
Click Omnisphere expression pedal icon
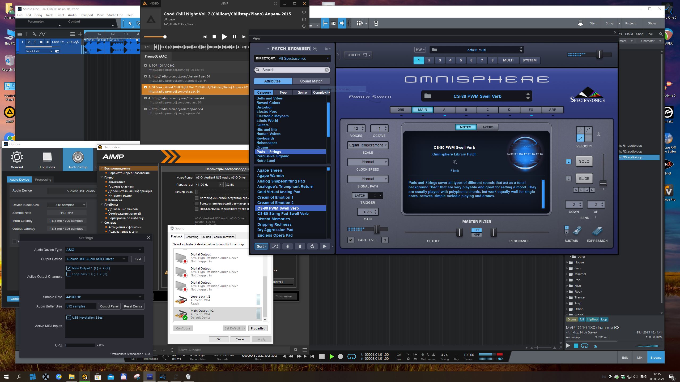(x=597, y=231)
